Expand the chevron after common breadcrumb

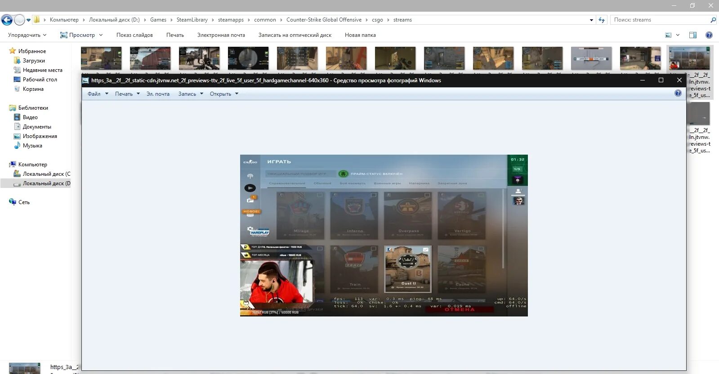click(x=281, y=20)
